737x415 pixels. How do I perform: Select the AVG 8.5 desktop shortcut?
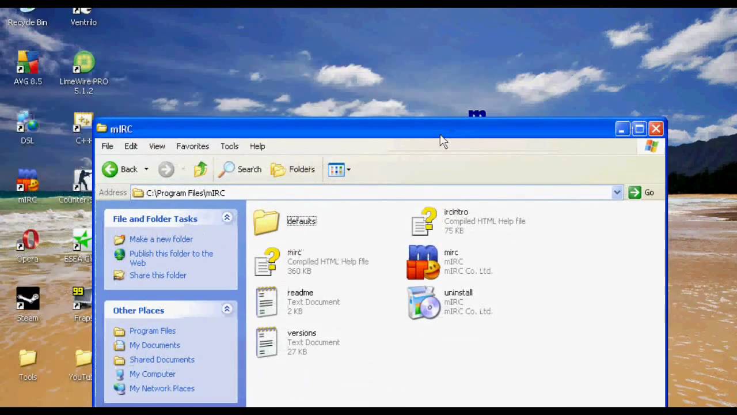point(28,68)
